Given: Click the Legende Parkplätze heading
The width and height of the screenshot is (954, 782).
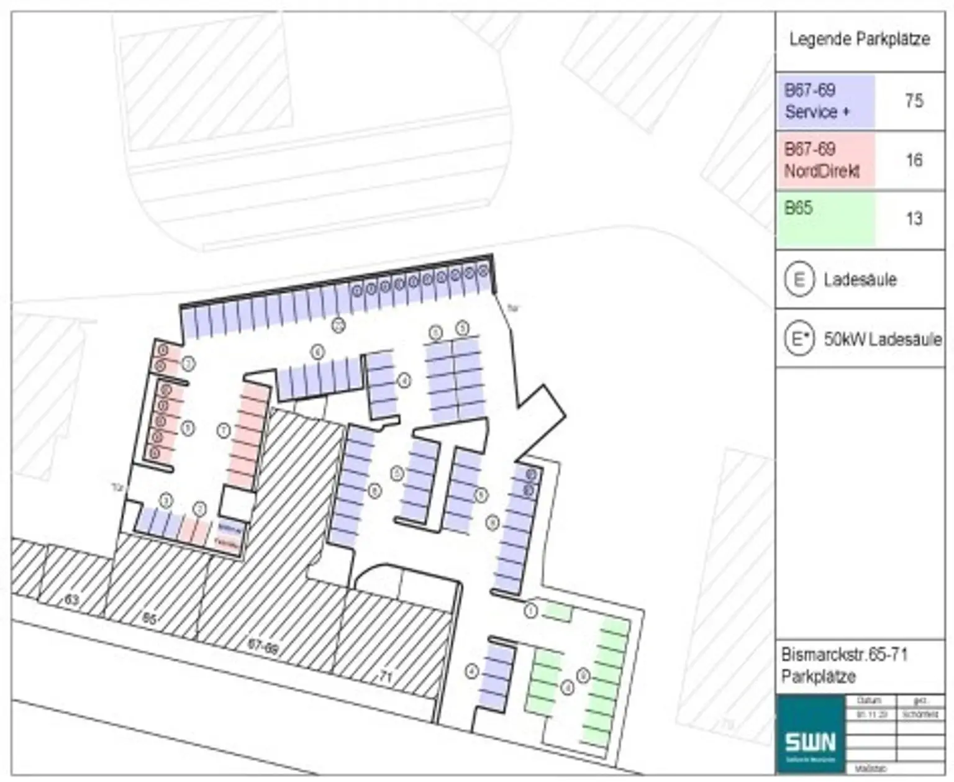Looking at the screenshot, I should point(860,39).
